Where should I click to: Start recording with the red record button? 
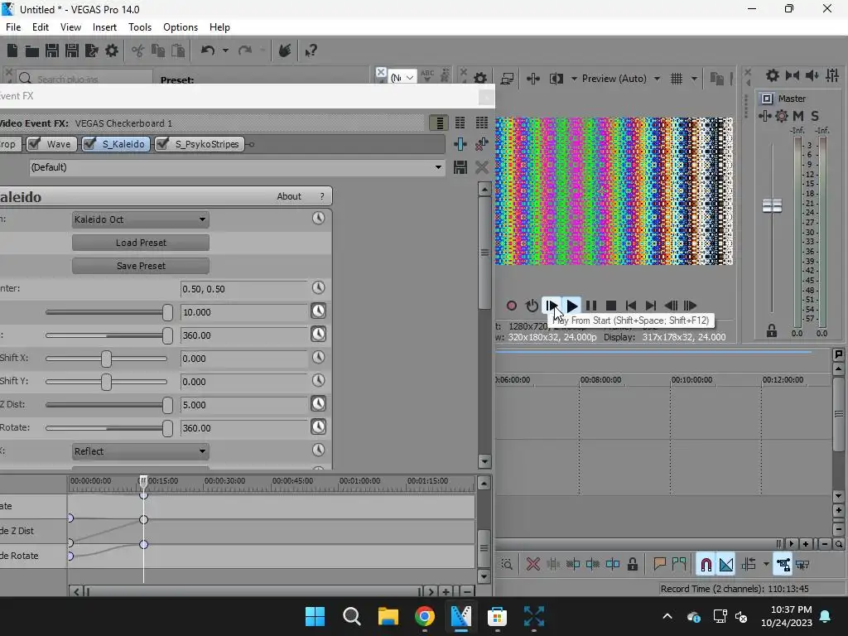pyautogui.click(x=511, y=306)
